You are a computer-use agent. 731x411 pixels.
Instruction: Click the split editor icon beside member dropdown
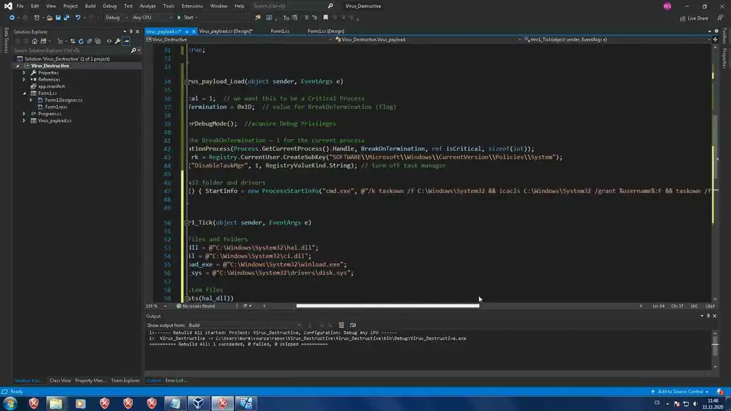tap(714, 39)
